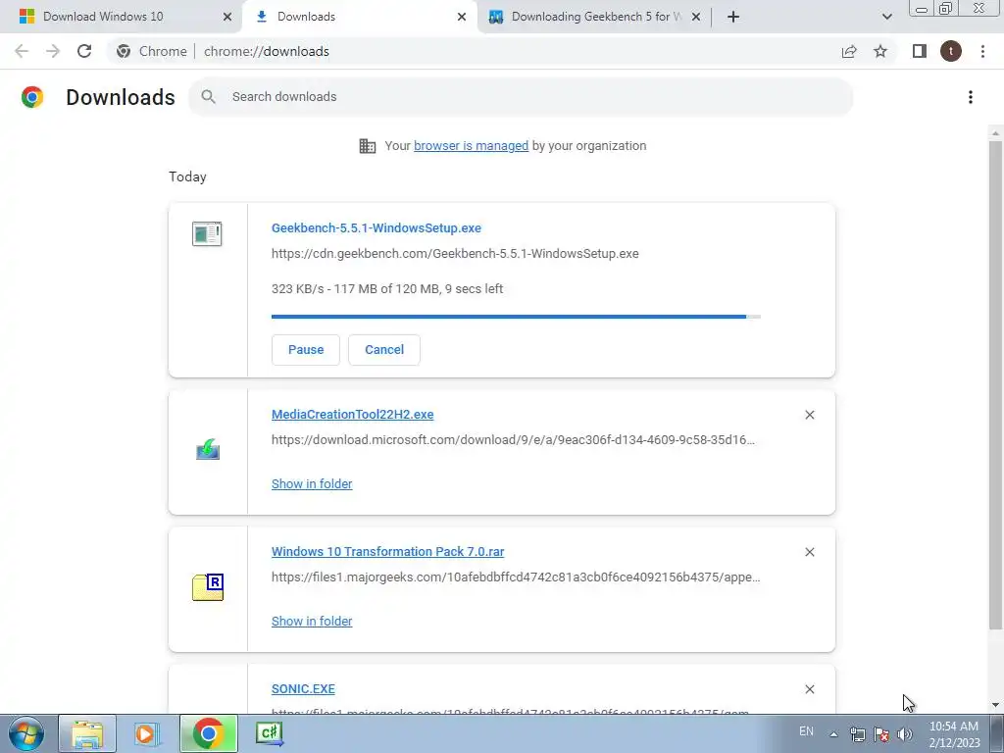1004x753 pixels.
Task: Click the Chrome taskbar button
Action: pos(208,733)
